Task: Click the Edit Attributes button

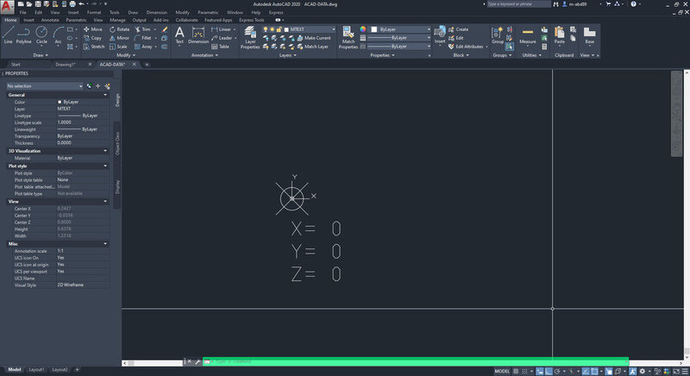Action: pyautogui.click(x=466, y=47)
